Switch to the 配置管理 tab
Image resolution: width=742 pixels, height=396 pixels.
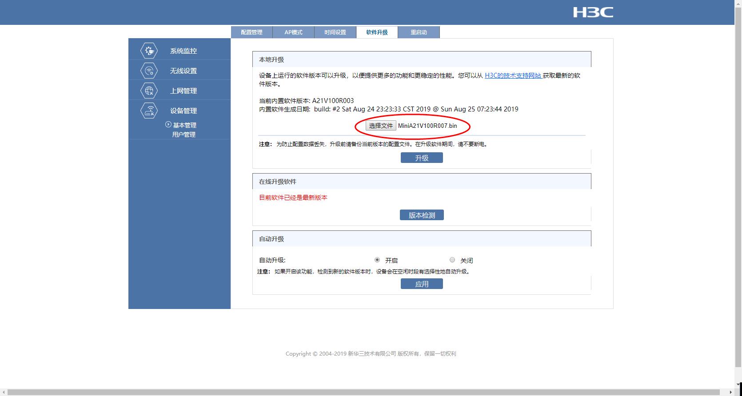point(252,32)
